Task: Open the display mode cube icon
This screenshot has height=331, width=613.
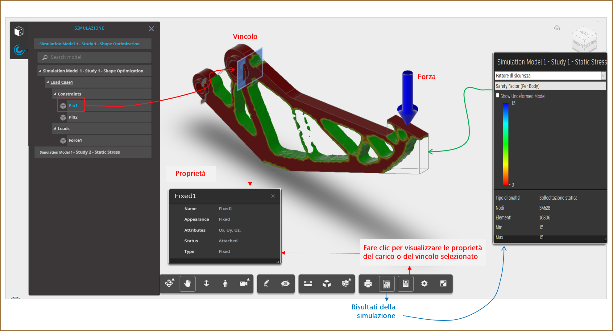Action: pyautogui.click(x=326, y=283)
